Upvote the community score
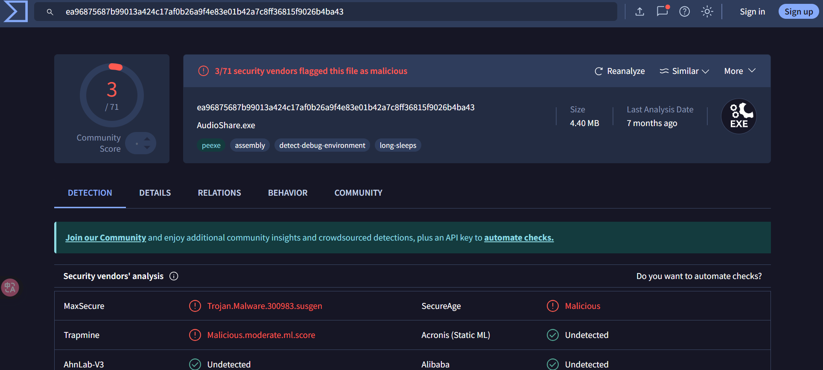823x370 pixels. [x=147, y=138]
